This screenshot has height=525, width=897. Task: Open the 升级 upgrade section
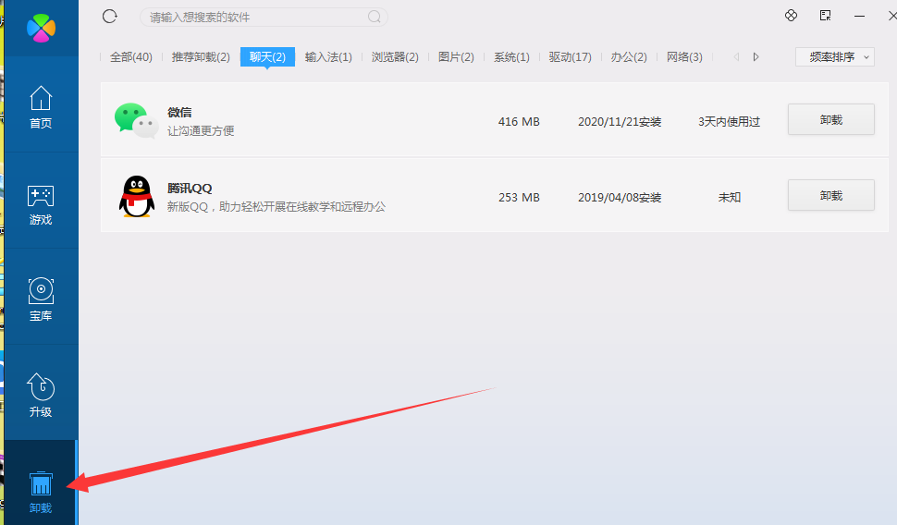tap(41, 396)
